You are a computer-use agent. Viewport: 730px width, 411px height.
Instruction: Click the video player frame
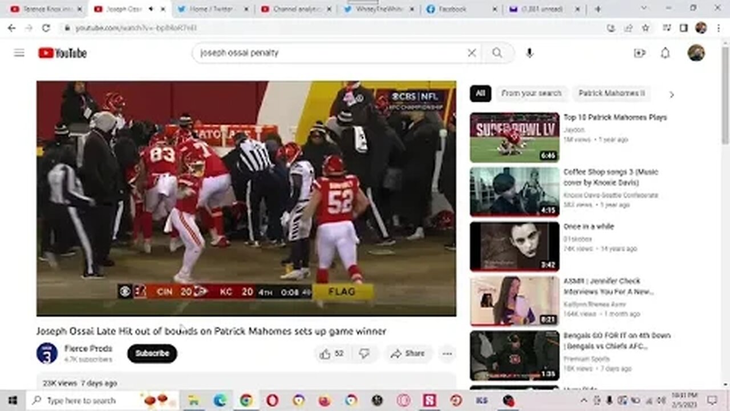click(246, 198)
